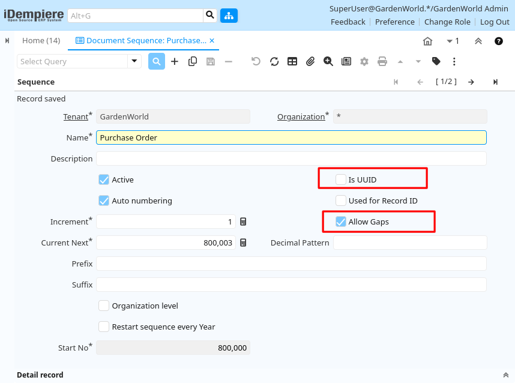515x383 pixels.
Task: Enable the Is UUID checkbox
Action: [x=340, y=179]
